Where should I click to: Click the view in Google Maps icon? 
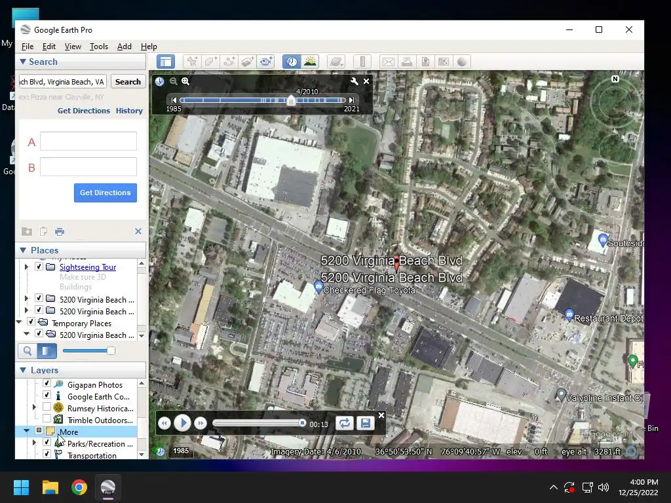click(444, 62)
